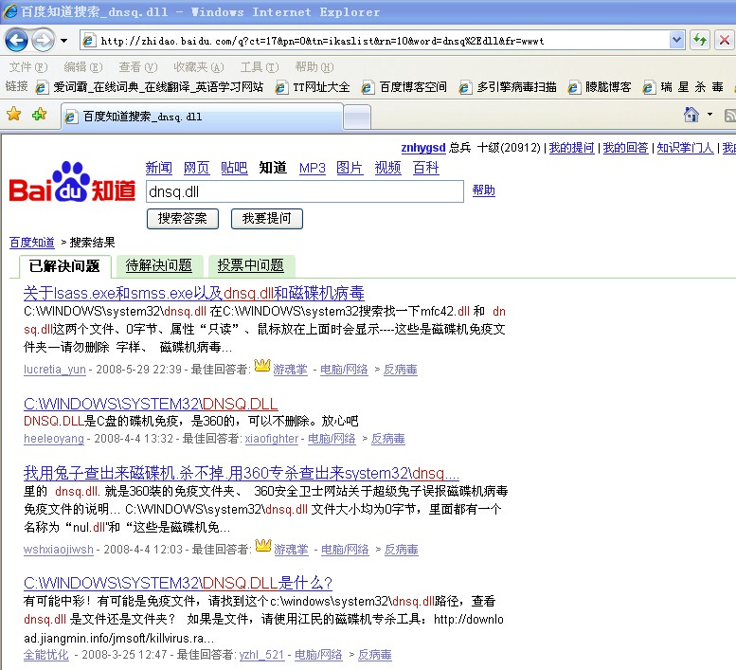Screen dimensions: 736x670
Task: Select the 待解决问题 tab
Action: tap(159, 265)
